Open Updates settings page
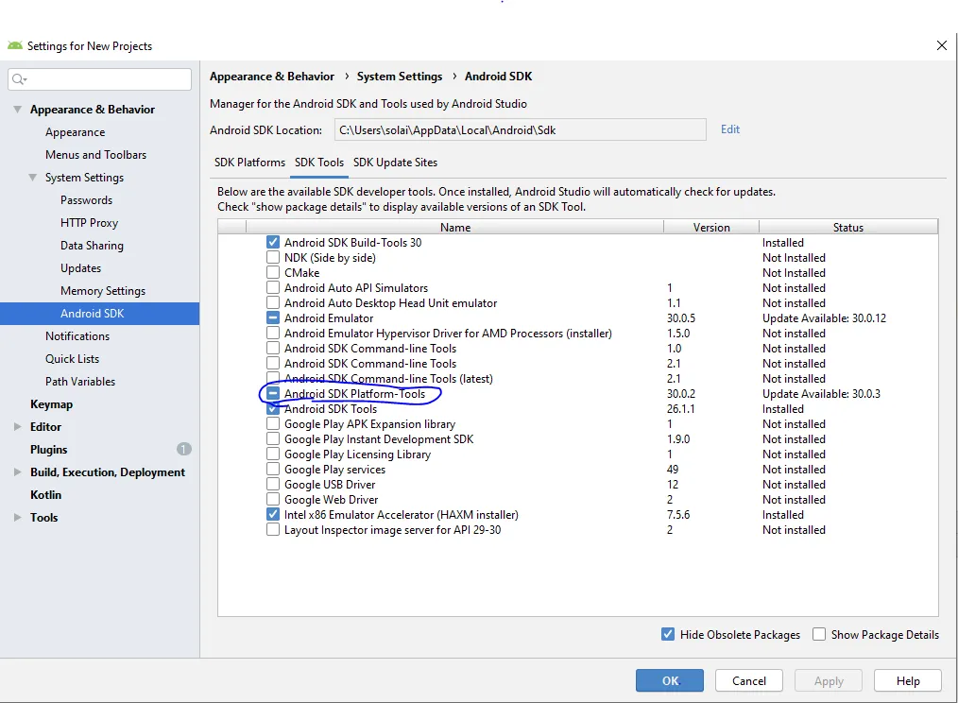 tap(80, 267)
